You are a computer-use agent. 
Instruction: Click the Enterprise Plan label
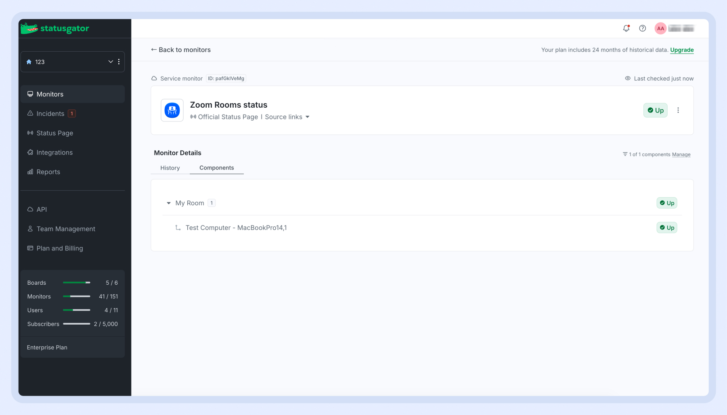(x=47, y=347)
